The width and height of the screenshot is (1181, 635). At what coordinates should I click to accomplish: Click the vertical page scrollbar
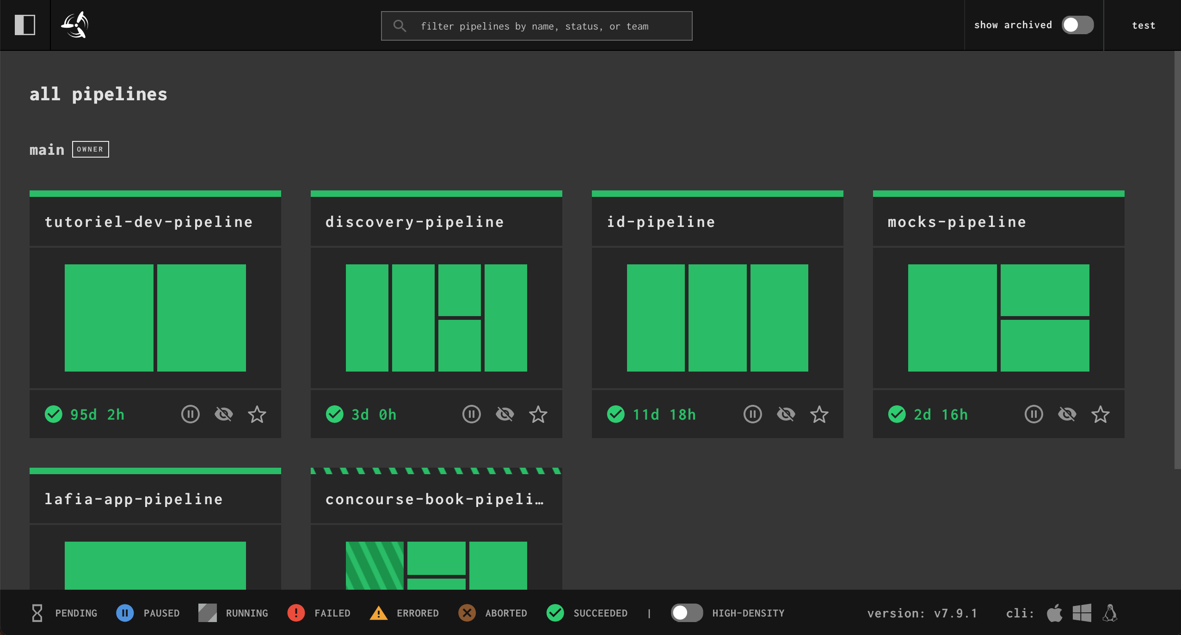click(1177, 259)
